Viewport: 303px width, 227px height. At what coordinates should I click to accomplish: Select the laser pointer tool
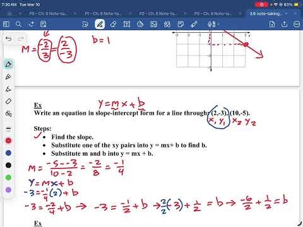[194, 24]
